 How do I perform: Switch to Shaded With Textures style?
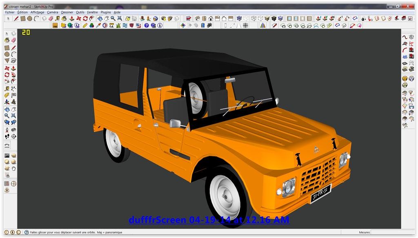coord(274,18)
